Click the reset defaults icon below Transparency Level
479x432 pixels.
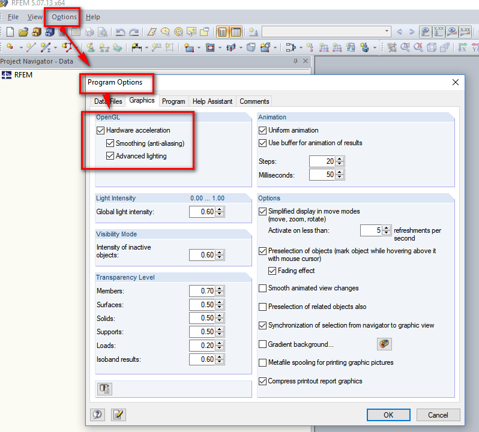(104, 389)
